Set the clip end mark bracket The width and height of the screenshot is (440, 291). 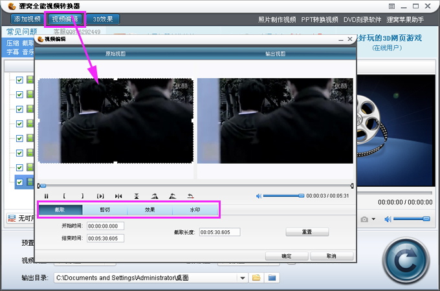tap(82, 196)
